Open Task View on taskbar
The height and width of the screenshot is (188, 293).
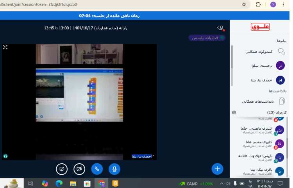30,184
